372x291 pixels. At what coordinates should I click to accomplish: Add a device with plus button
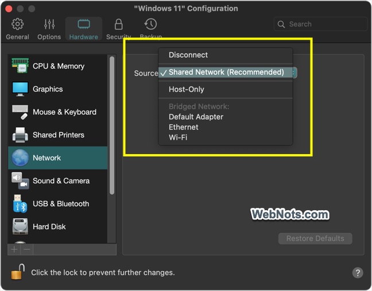[14, 249]
